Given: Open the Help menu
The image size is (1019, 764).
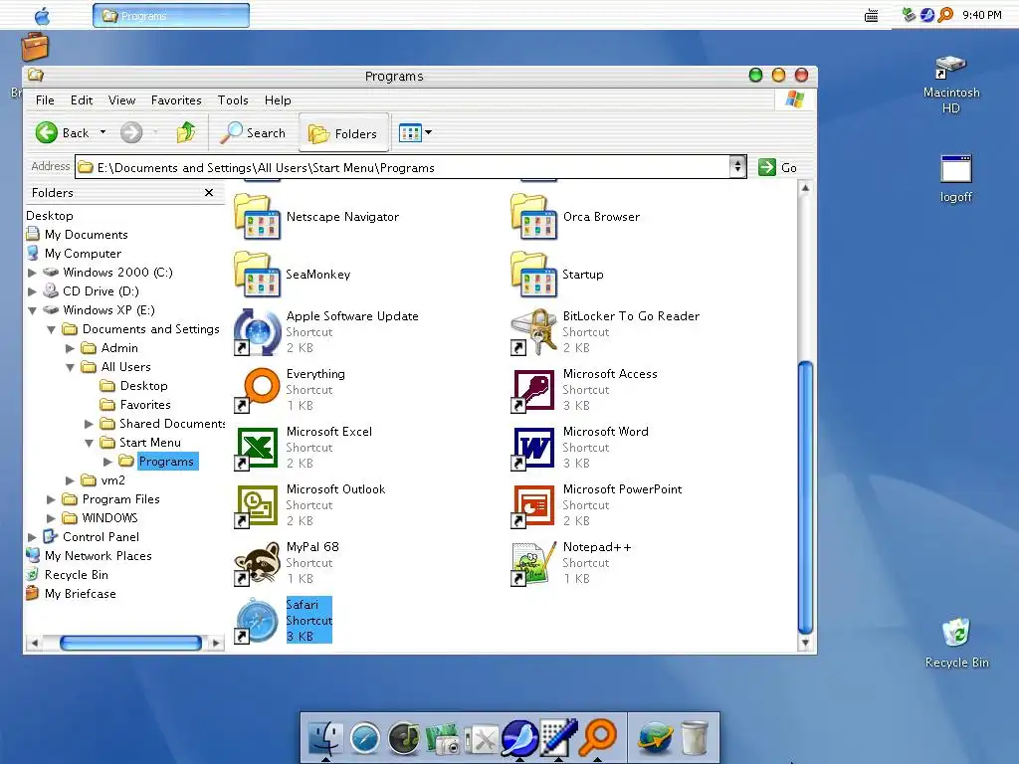Looking at the screenshot, I should (x=278, y=100).
